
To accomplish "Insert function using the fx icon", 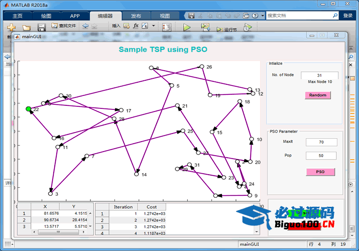I will coord(136,26).
